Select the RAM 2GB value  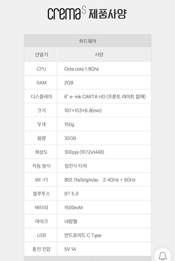(x=69, y=83)
